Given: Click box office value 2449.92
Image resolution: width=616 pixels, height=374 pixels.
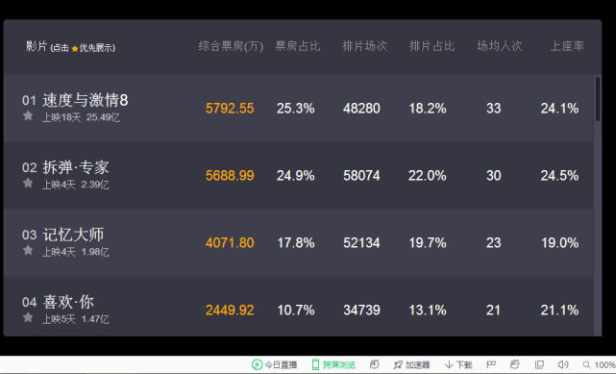Looking at the screenshot, I should click(230, 310).
